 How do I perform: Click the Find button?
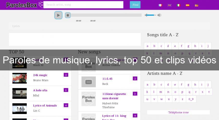135,5
